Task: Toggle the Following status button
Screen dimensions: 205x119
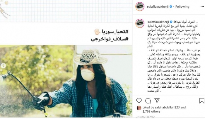Action: 182,6
